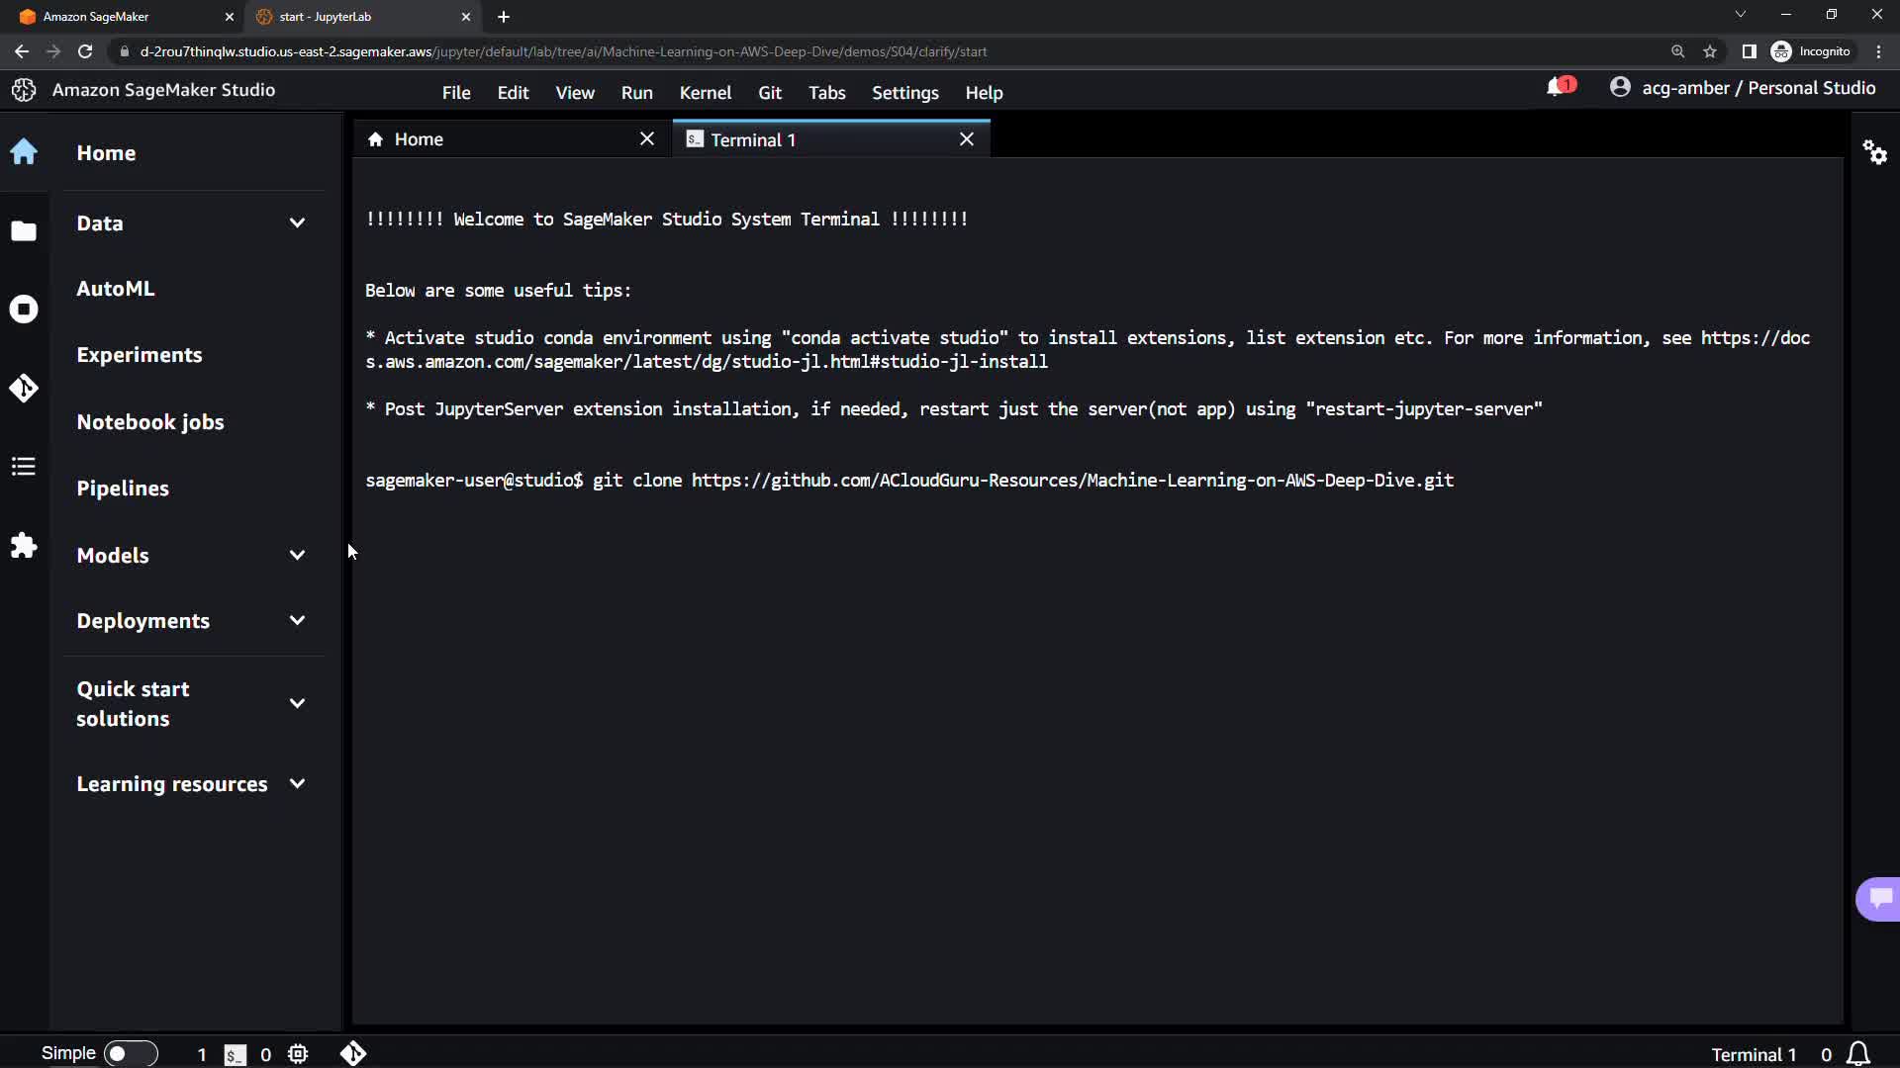
Task: Click the notifications bell with red badge
Action: [x=1558, y=88]
